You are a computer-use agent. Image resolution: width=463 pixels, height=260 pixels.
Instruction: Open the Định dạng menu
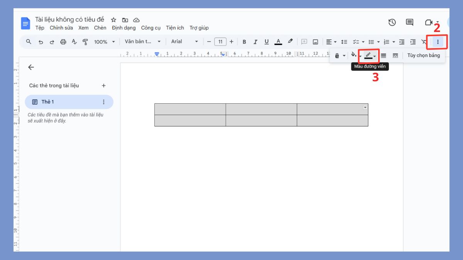pos(123,28)
